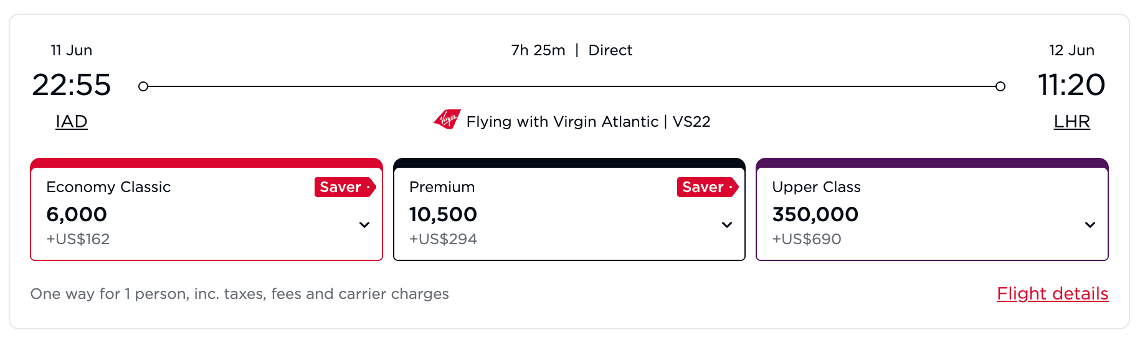
Task: Select the Premium fare title
Action: point(442,187)
